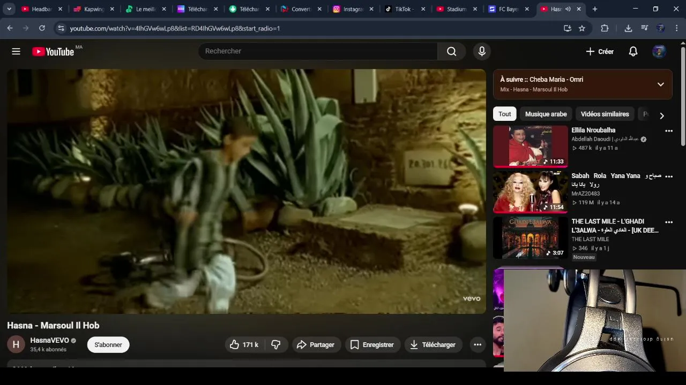The width and height of the screenshot is (686, 385).
Task: Select the Musique arabe filter chip
Action: [x=546, y=114]
